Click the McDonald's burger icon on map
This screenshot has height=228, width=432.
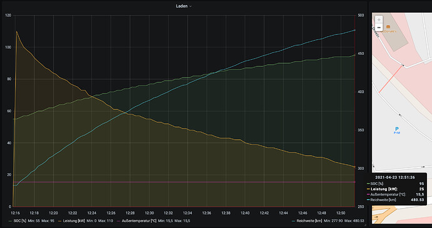(388, 27)
